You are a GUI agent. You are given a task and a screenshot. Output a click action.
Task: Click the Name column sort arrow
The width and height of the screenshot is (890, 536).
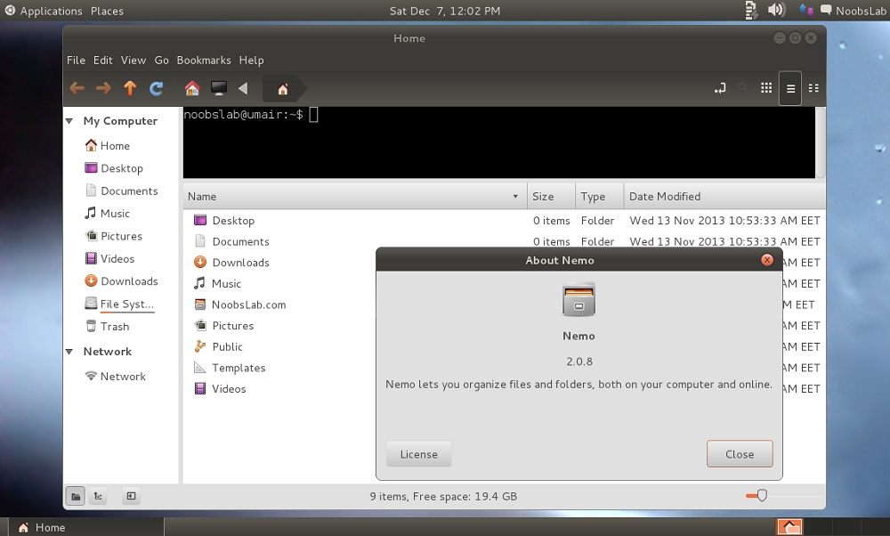point(515,197)
